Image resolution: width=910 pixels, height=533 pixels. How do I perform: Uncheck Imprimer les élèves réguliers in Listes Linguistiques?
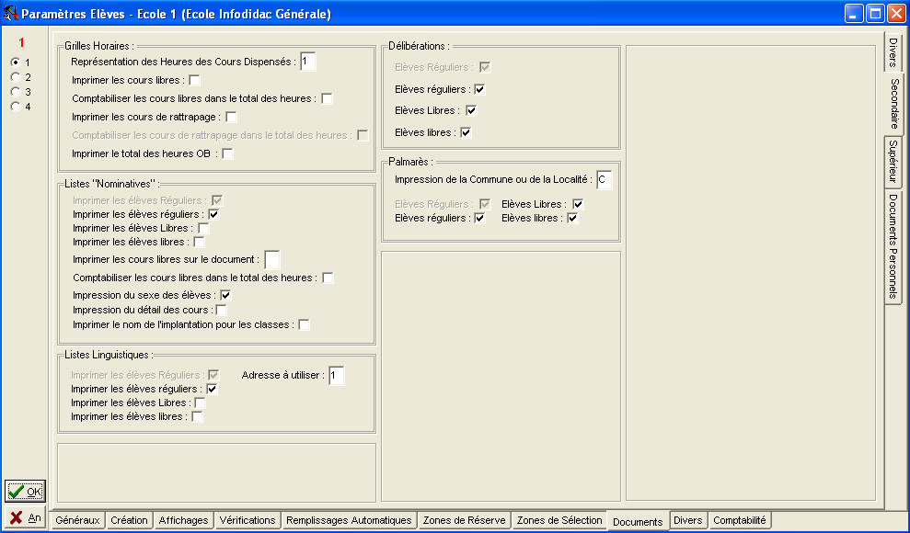point(212,389)
